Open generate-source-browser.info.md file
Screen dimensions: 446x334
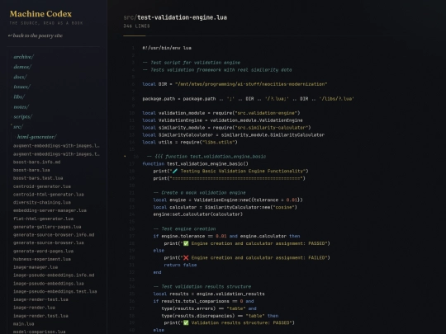click(x=54, y=235)
